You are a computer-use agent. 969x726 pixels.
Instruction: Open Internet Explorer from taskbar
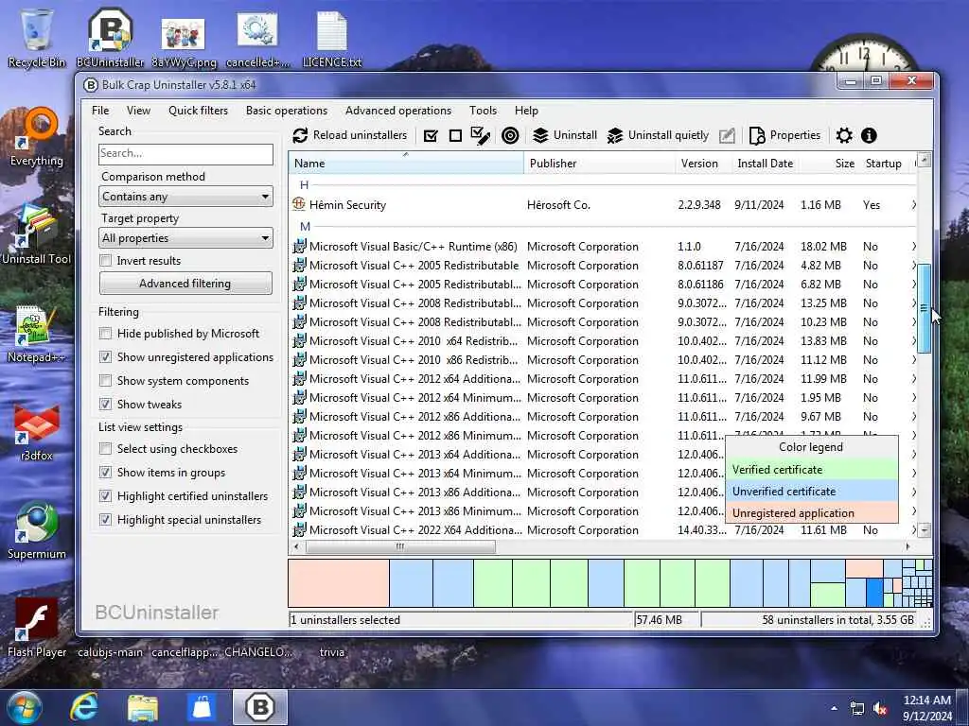click(84, 707)
